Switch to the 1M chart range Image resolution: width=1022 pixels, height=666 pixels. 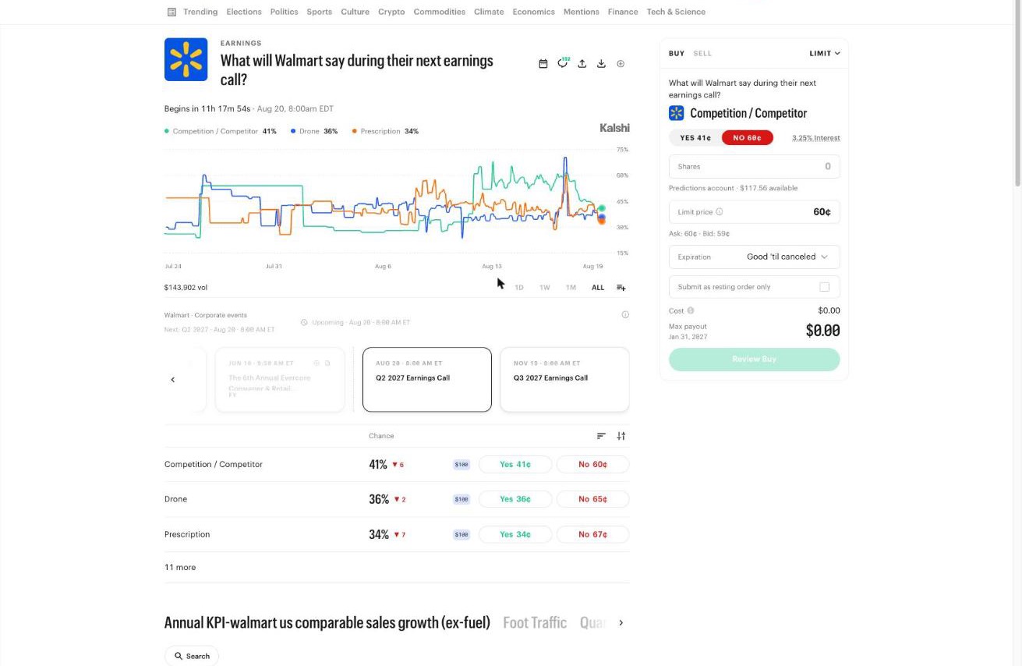(571, 288)
